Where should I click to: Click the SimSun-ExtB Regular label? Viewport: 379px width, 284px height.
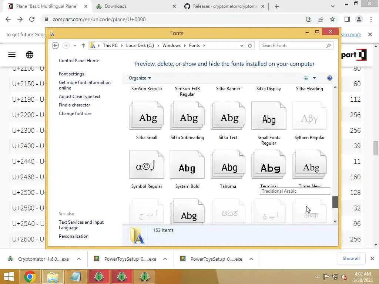pyautogui.click(x=187, y=91)
